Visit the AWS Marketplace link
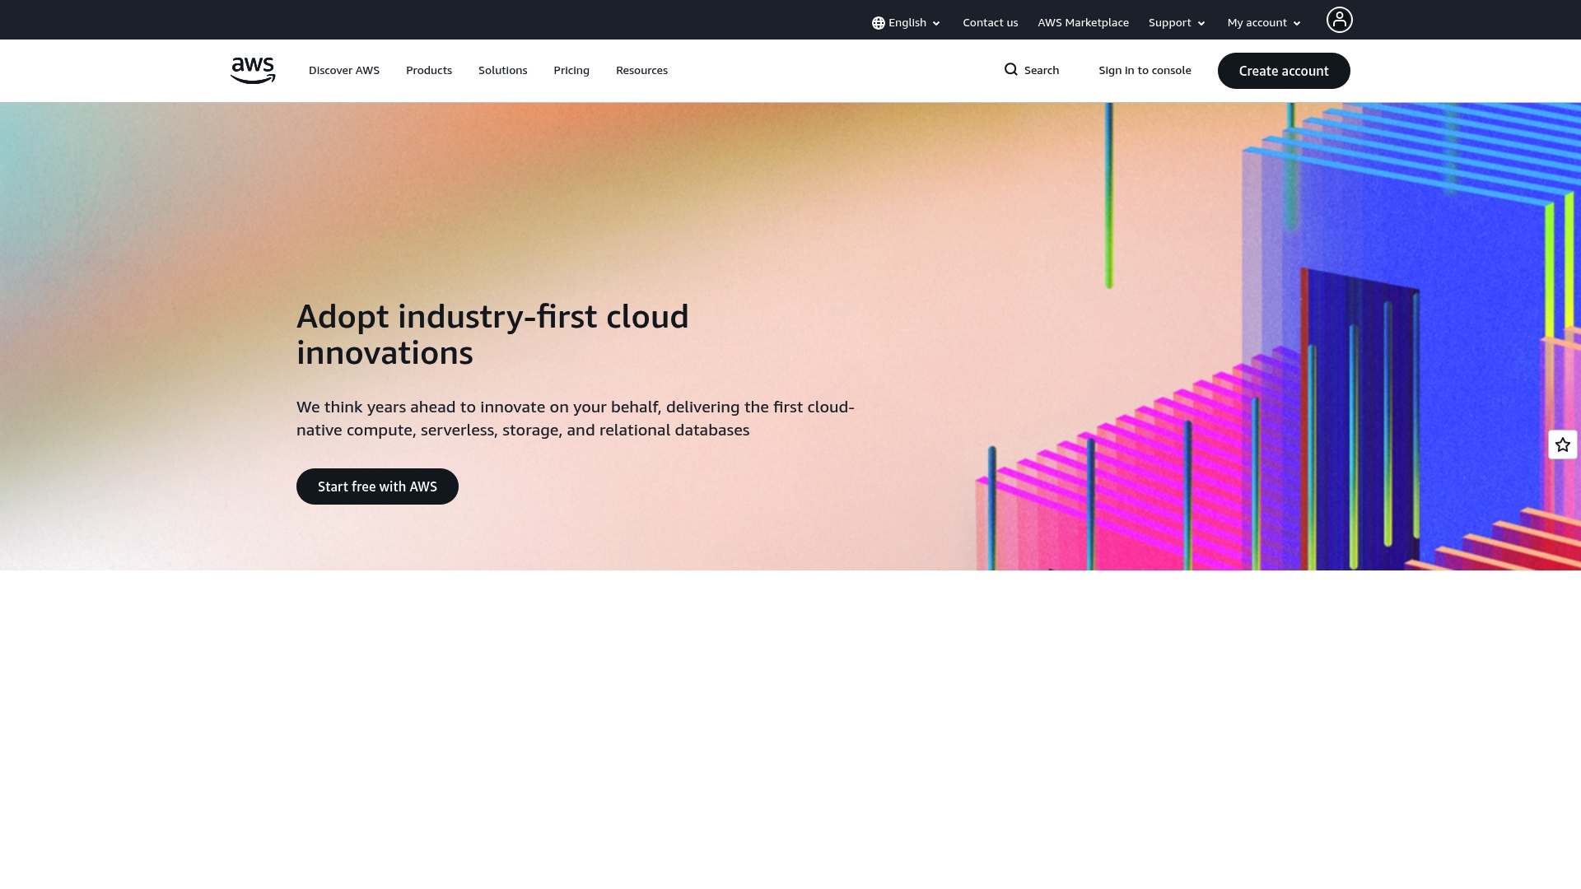This screenshot has width=1581, height=889. [x=1083, y=23]
